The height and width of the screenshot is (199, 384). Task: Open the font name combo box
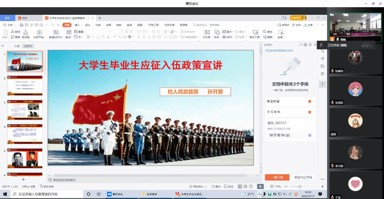coord(98,32)
